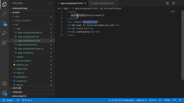Open notifications bell in status bar
The width and height of the screenshot is (184, 103).
[x=180, y=100]
